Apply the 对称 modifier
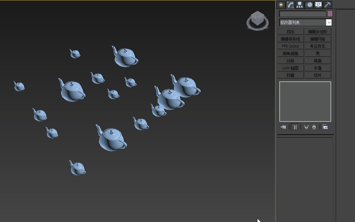The image size is (355, 222). coord(290,61)
